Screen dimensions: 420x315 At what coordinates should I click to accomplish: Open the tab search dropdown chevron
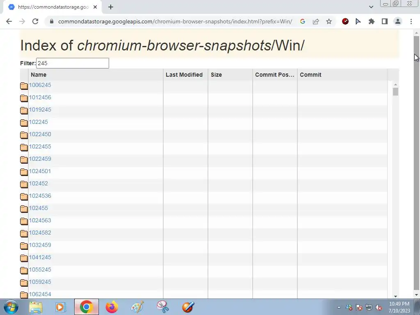371,7
